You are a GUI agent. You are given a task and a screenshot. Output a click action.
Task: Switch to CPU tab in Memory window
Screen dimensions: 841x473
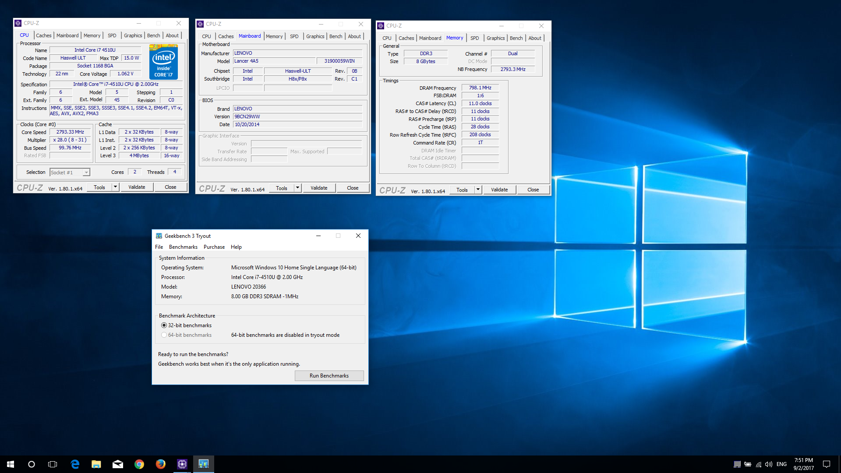tap(387, 38)
